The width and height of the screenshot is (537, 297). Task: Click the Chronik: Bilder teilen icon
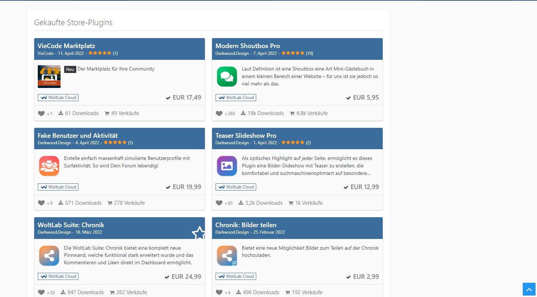pos(227,255)
